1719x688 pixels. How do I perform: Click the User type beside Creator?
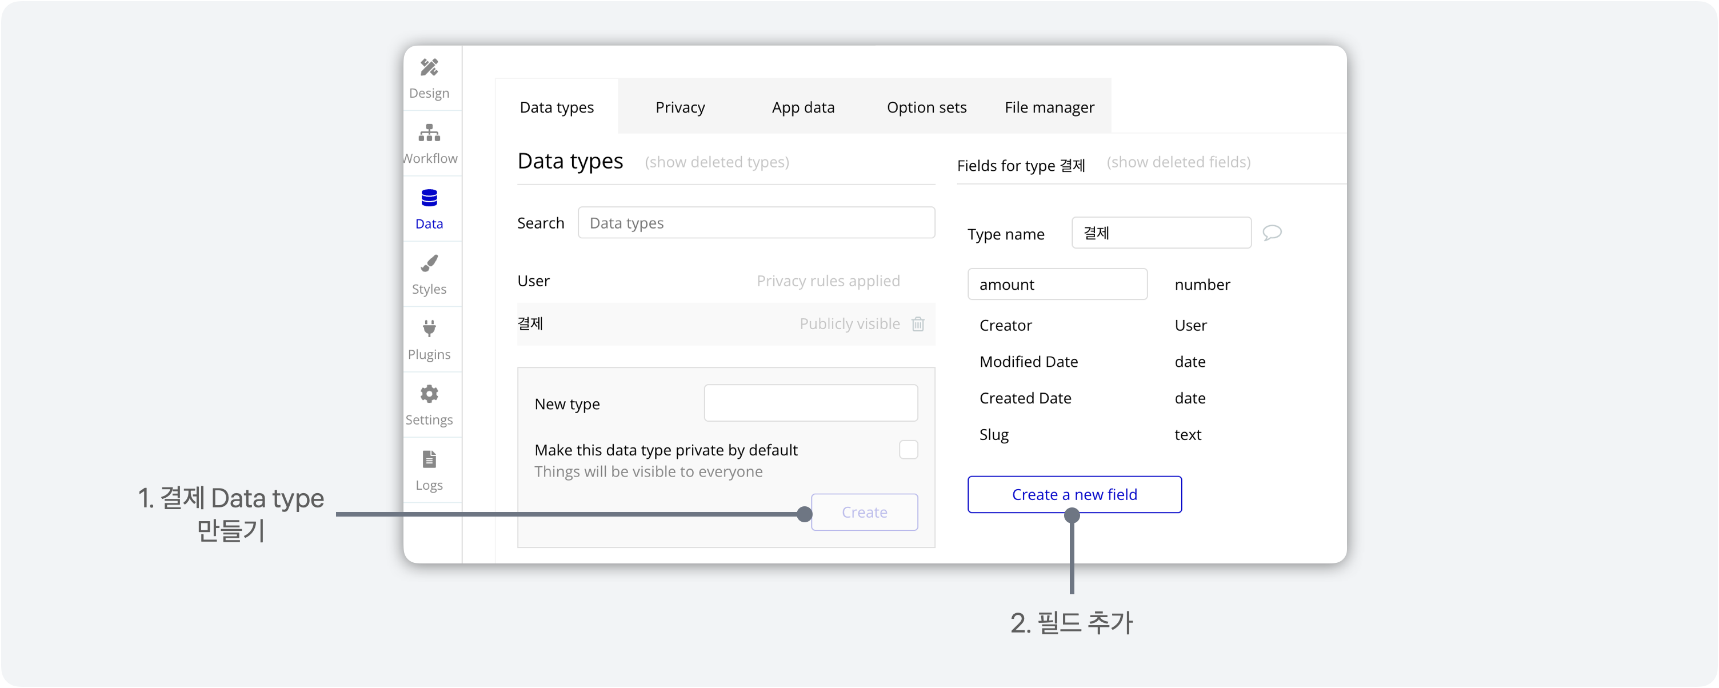(1190, 325)
